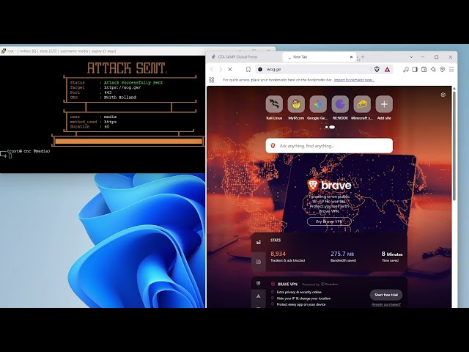This screenshot has height=352, width=469.
Task: Stop the page loading with the X button
Action: pyautogui.click(x=230, y=70)
